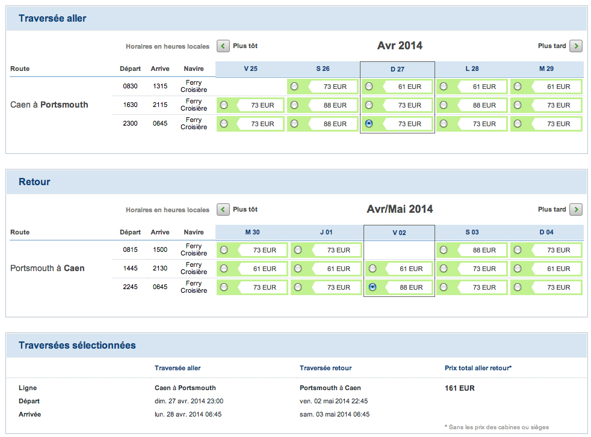Choose 1630 outbound crossing on V 25
The image size is (591, 437).
224,105
